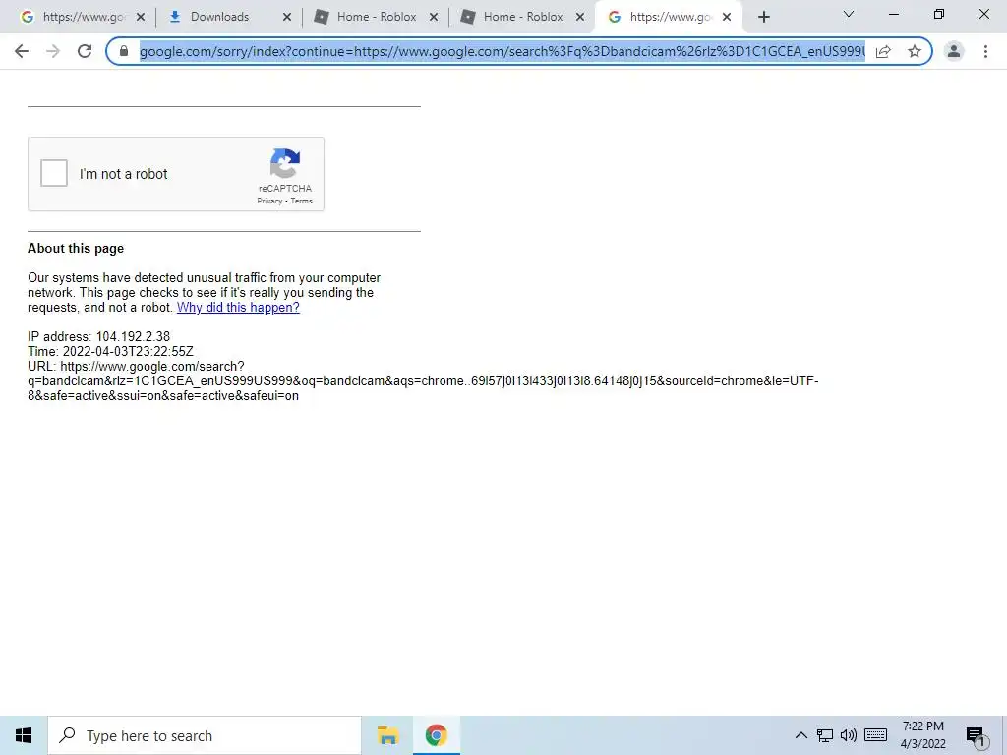Viewport: 1007px width, 755px height.
Task: Click the Chrome taskbar icon
Action: click(x=436, y=735)
